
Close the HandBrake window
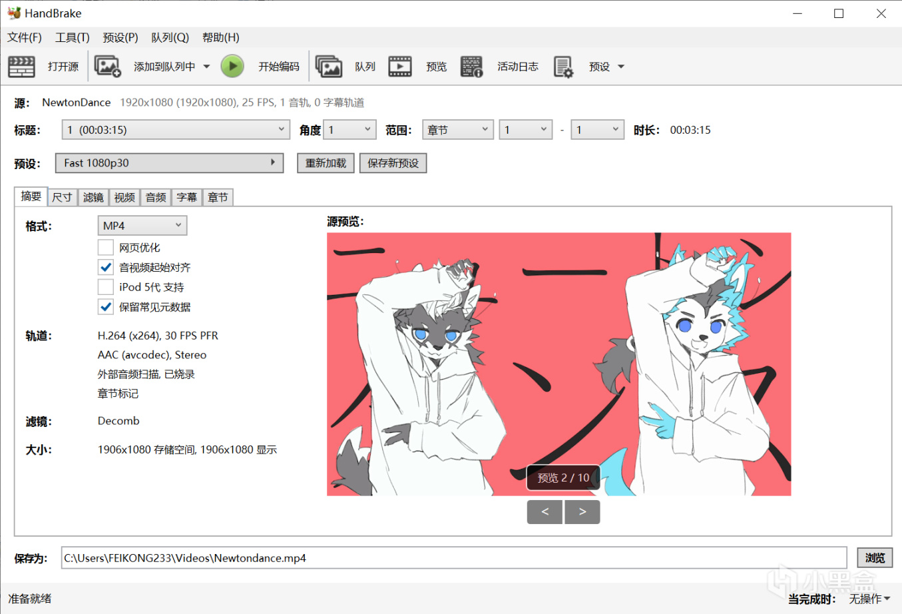(x=881, y=13)
